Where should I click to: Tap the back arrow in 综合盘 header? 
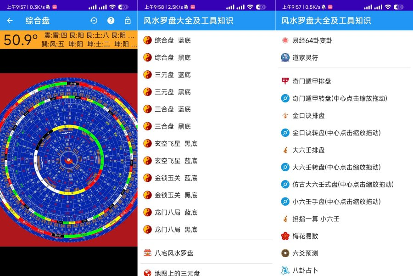point(10,21)
